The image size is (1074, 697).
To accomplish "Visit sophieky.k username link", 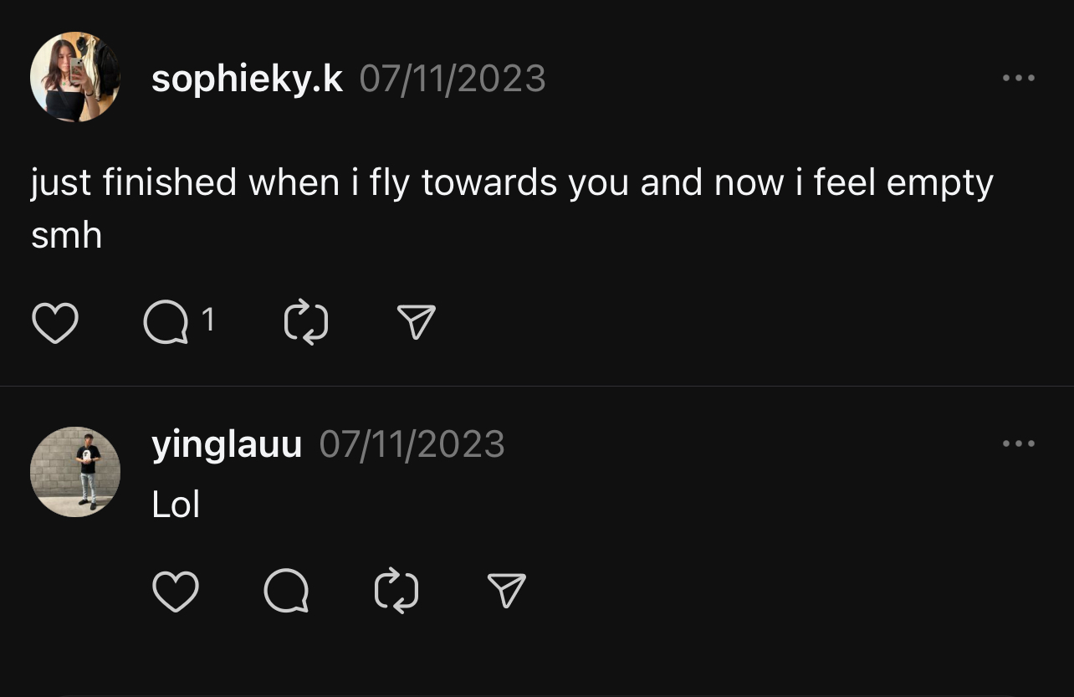I will coord(248,79).
